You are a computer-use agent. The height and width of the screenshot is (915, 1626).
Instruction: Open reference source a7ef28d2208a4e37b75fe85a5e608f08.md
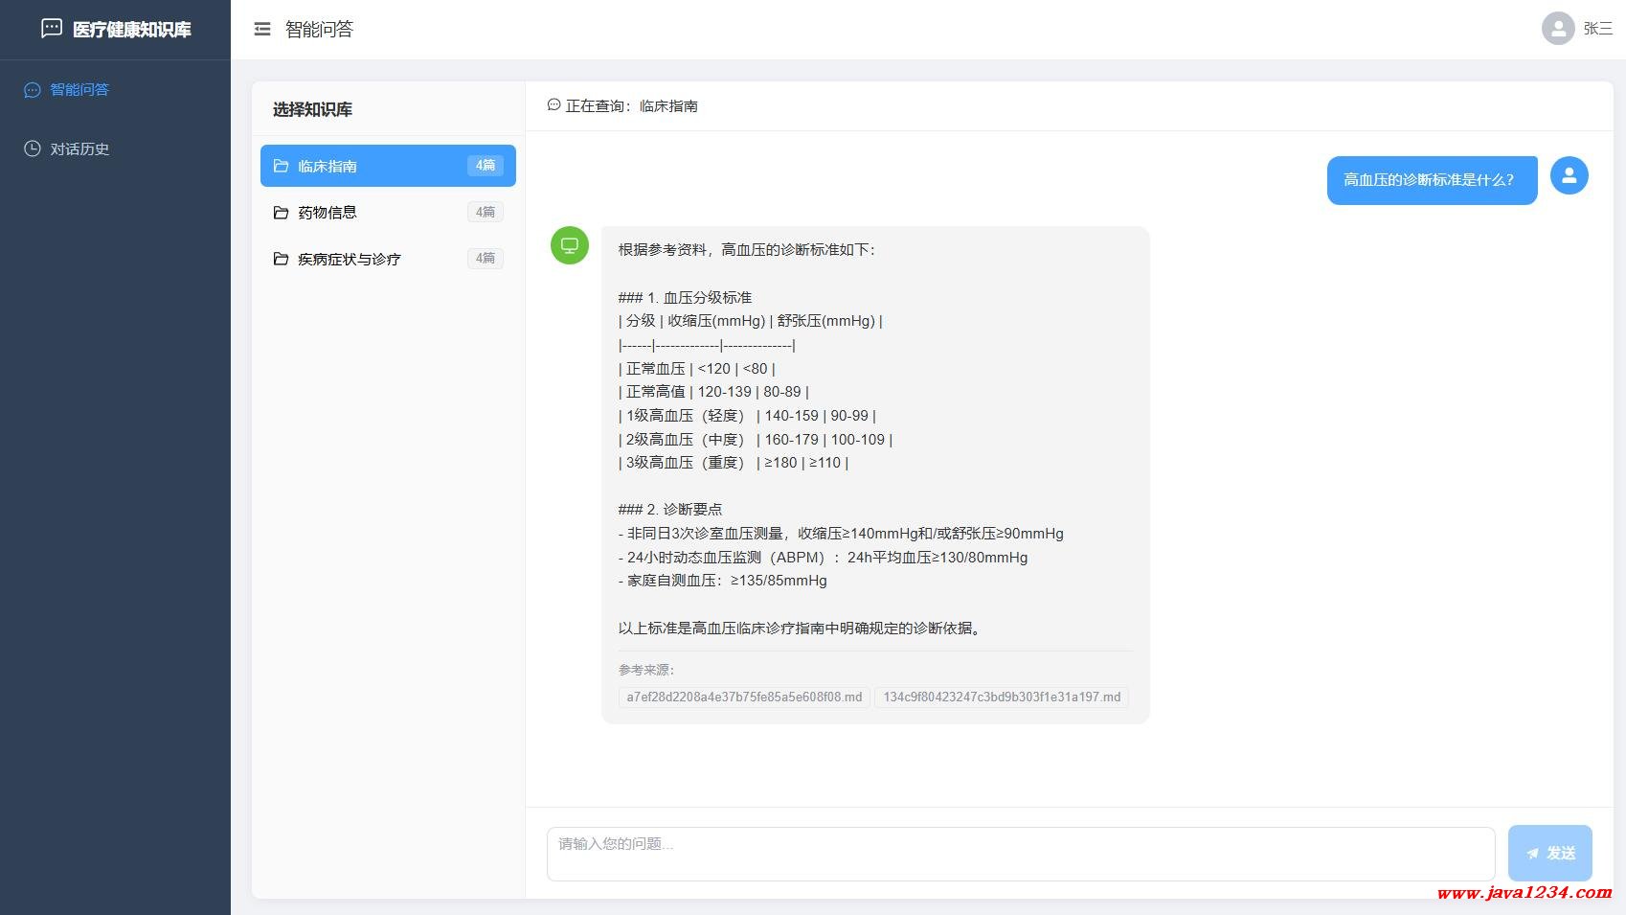(x=744, y=698)
